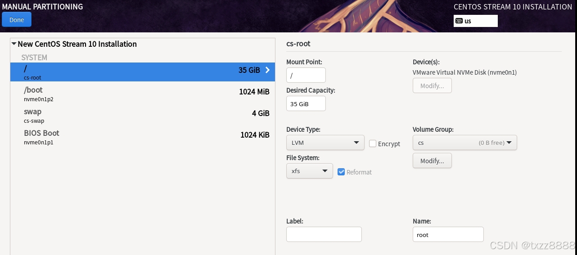Select the swap cs-swap partition
The height and width of the screenshot is (255, 577).
pyautogui.click(x=143, y=115)
